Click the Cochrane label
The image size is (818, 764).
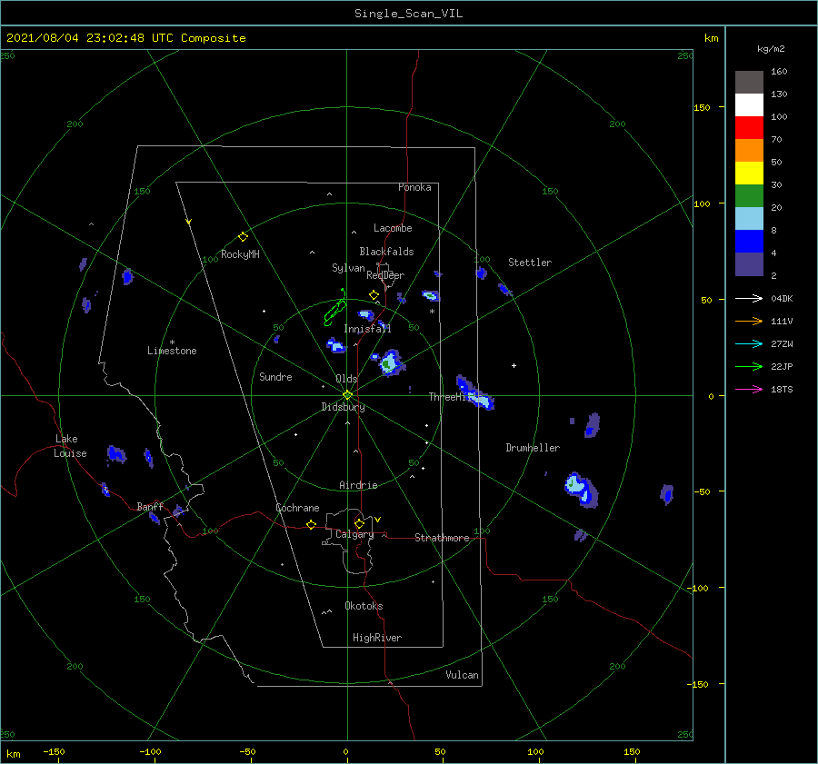click(x=297, y=508)
